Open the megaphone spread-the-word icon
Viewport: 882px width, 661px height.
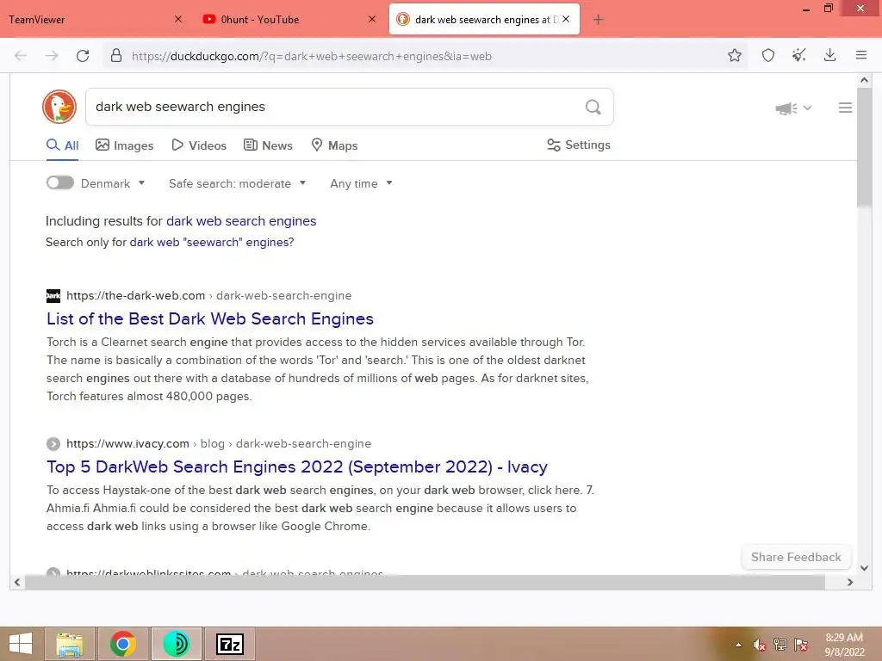coord(786,108)
